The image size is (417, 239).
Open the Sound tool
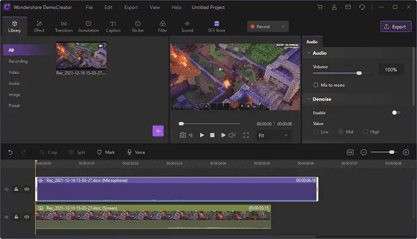click(187, 27)
